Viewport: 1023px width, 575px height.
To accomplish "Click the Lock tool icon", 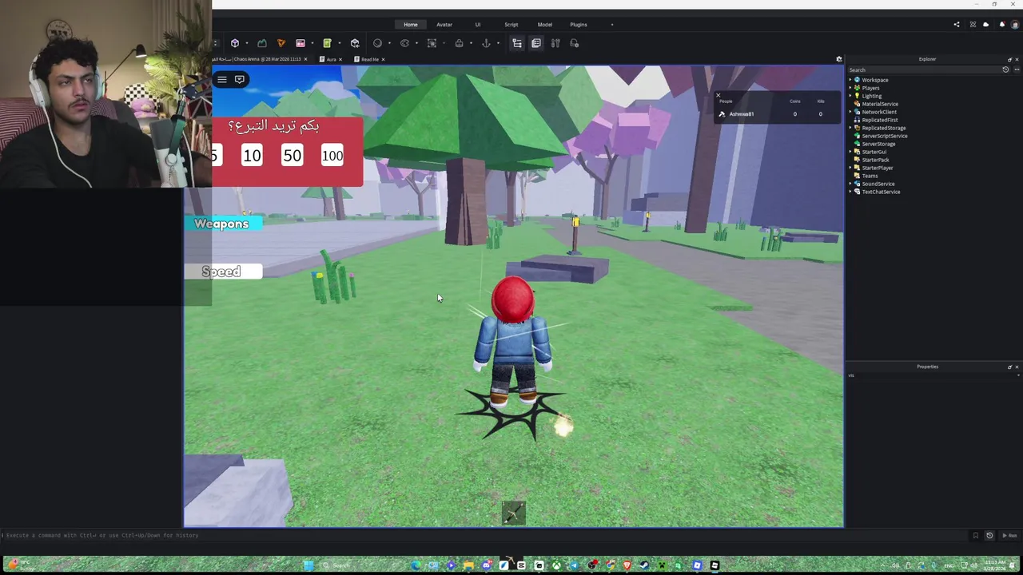I will coord(459,43).
